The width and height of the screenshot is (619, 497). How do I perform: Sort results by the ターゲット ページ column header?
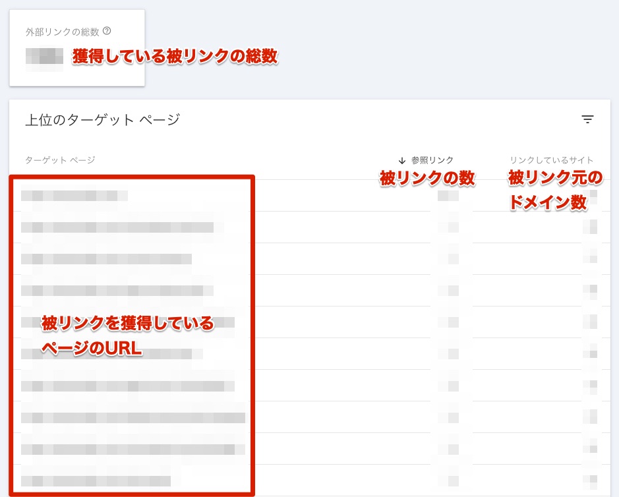(59, 160)
